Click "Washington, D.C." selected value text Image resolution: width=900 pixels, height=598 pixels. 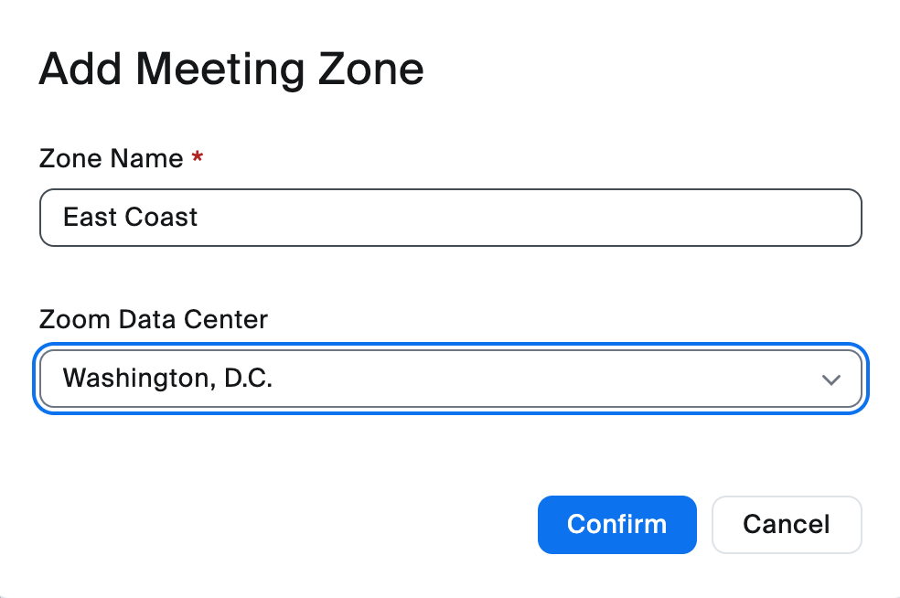pos(167,379)
